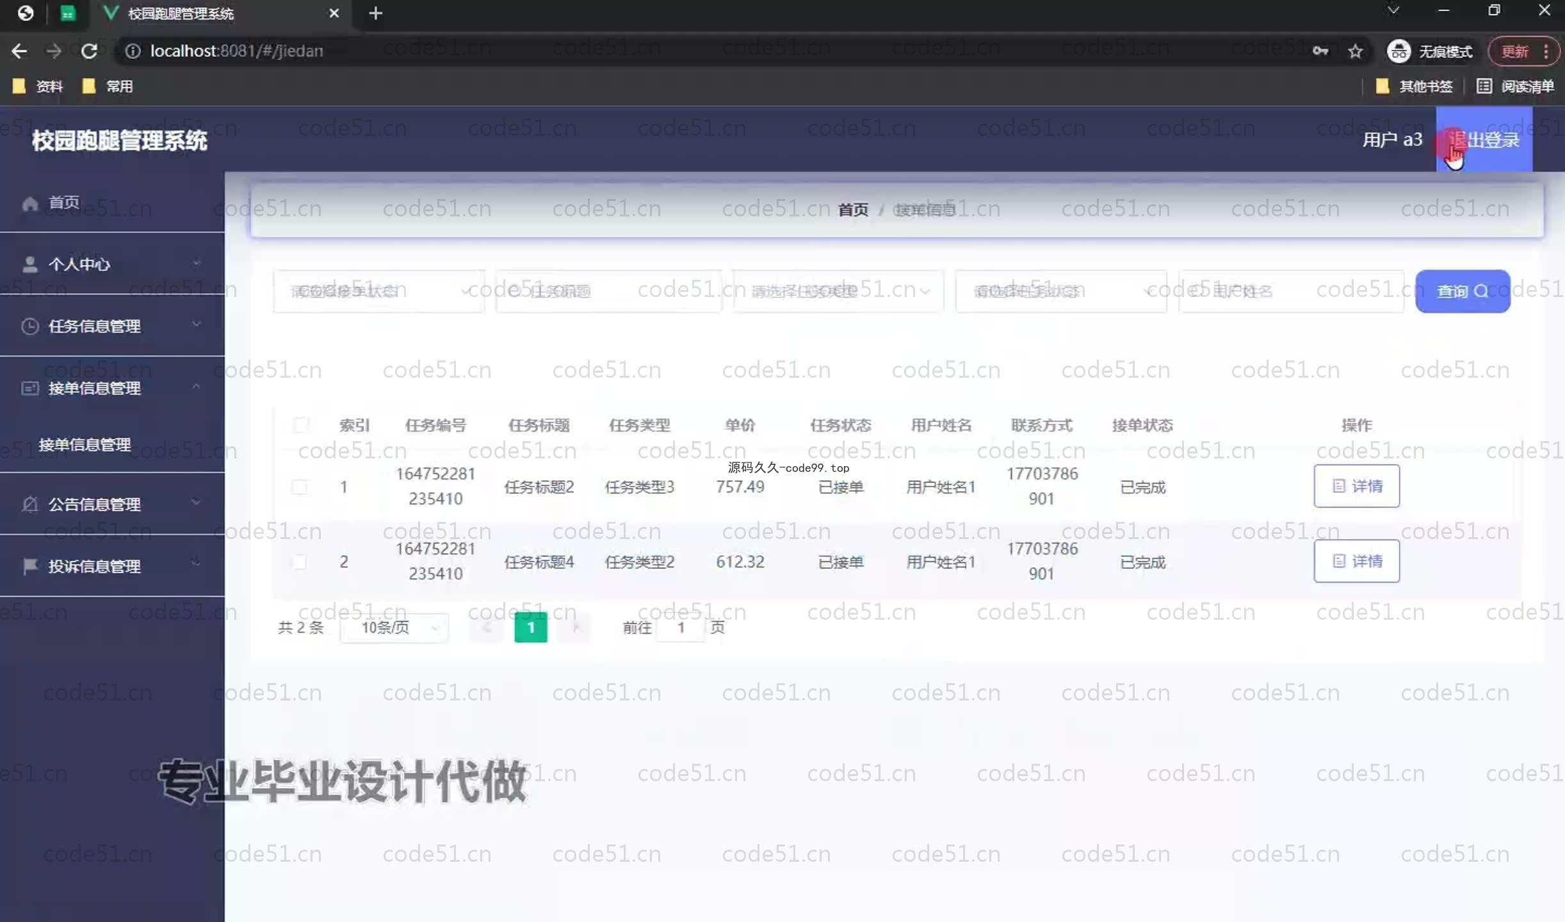Expand 个人中心 sidebar menu
The height and width of the screenshot is (922, 1565).
pos(112,264)
